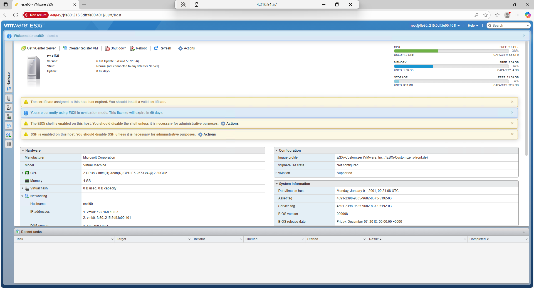
Task: Open Queued column dropdown arrow
Action: (x=303, y=239)
